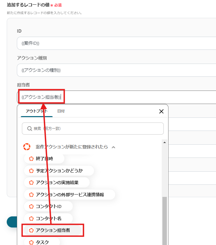This screenshot has height=245, width=216.
Task: Select the アクションの実施結果 output chip
Action: (x=57, y=182)
